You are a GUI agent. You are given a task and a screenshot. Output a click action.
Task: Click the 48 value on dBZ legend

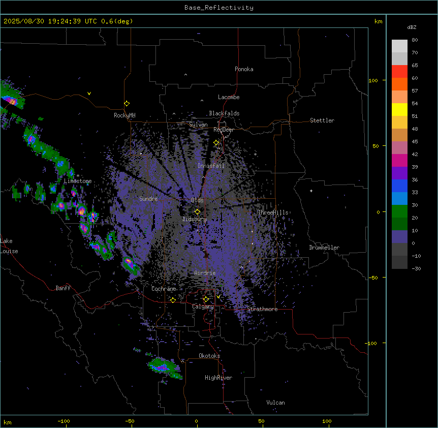click(415, 129)
